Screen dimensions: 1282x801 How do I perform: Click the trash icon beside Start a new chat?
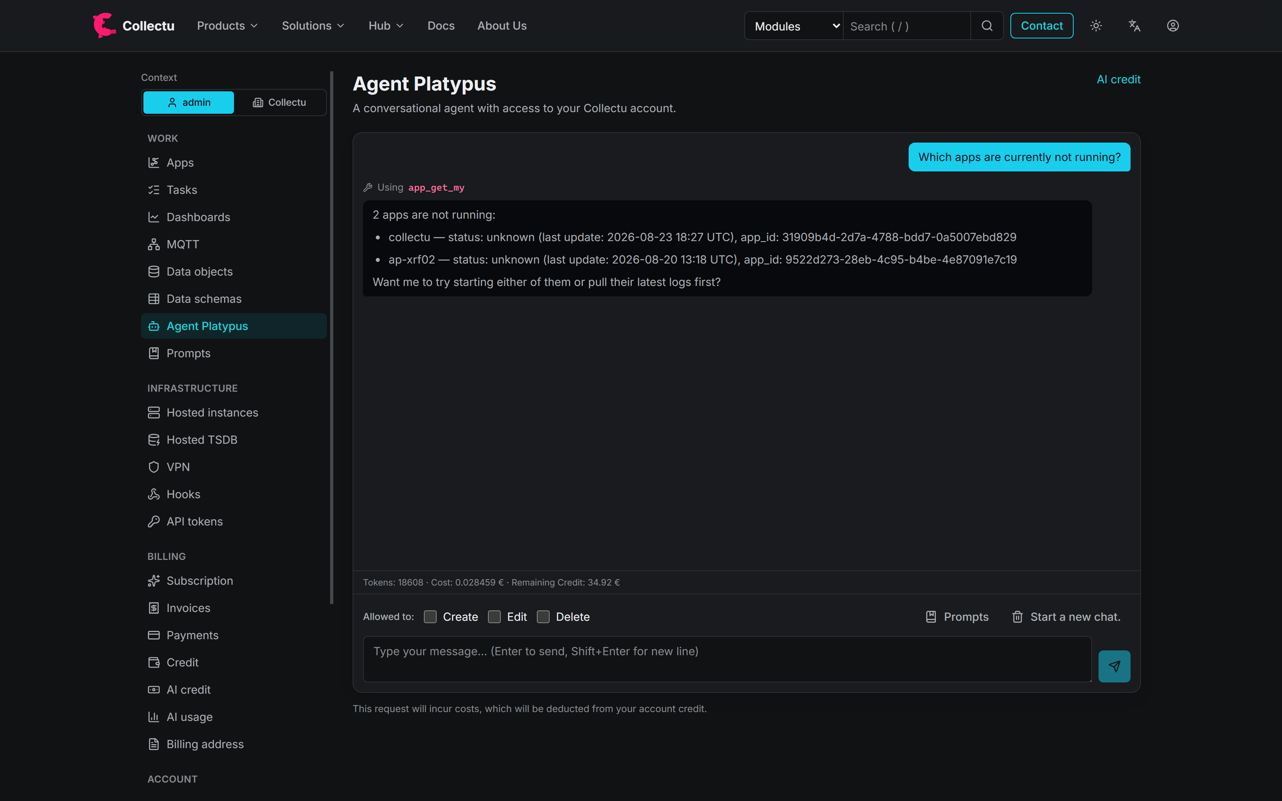[1017, 617]
